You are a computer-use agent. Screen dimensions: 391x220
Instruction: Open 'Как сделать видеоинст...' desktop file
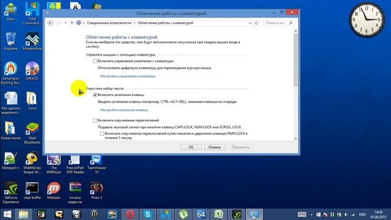[11, 103]
